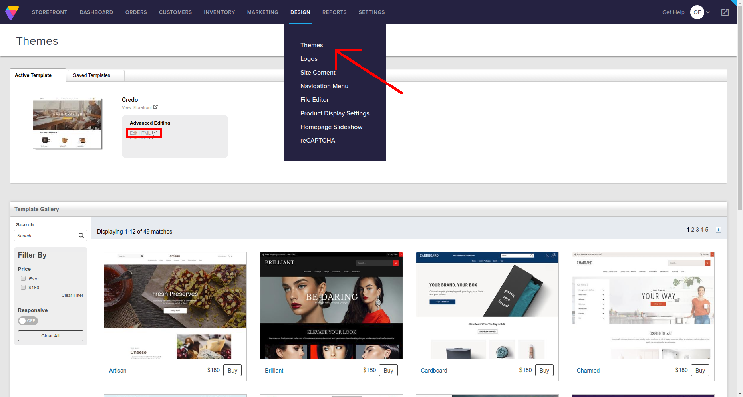
Task: Click the Clear Filter link
Action: tap(72, 295)
